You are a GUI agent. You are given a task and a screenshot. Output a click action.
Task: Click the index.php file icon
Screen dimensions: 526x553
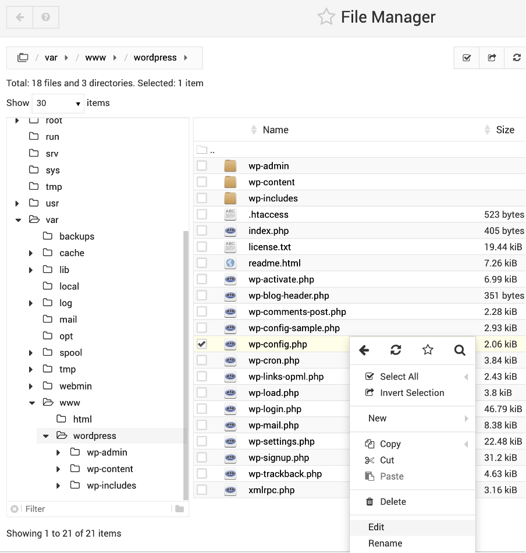pyautogui.click(x=230, y=231)
